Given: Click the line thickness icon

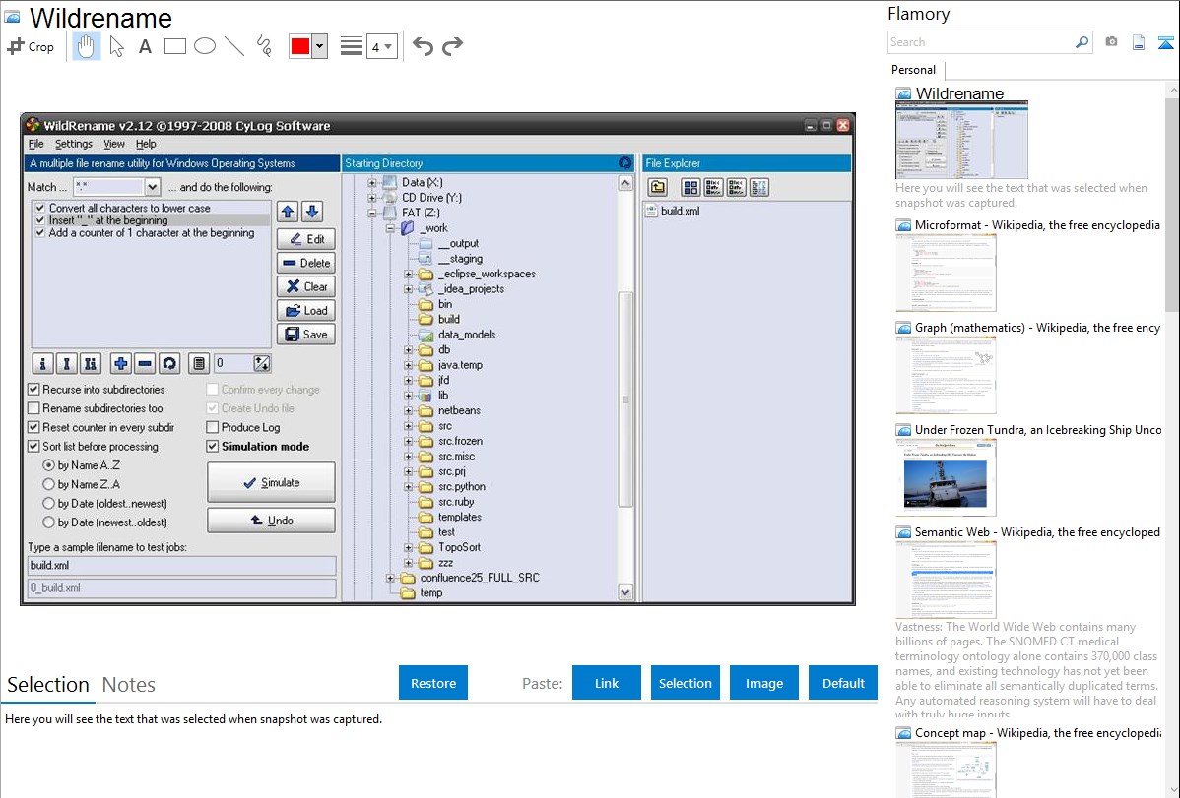Looking at the screenshot, I should pos(352,46).
